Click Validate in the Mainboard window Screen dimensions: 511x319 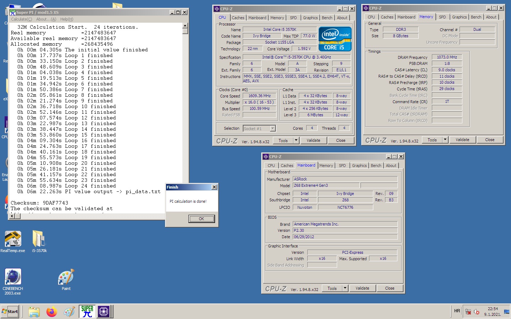pos(362,288)
